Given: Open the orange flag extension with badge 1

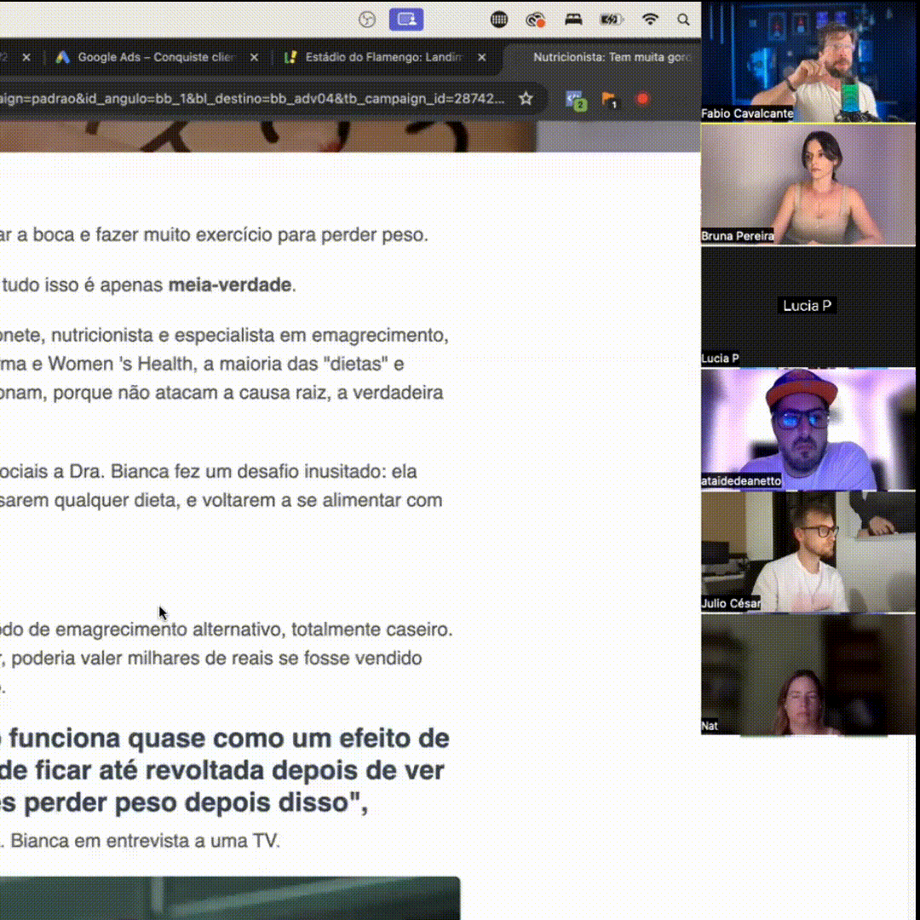Looking at the screenshot, I should [609, 100].
